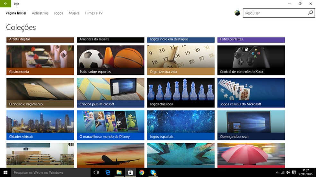Image resolution: width=316 pixels, height=177 pixels.
Task: Open the teal starburst collection tile
Action: coord(181,155)
